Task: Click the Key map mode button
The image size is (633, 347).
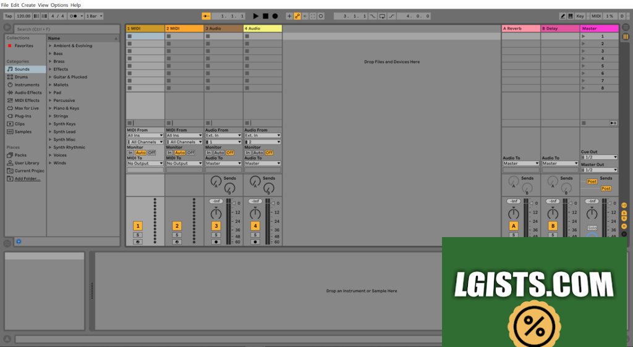Action: (x=580, y=16)
